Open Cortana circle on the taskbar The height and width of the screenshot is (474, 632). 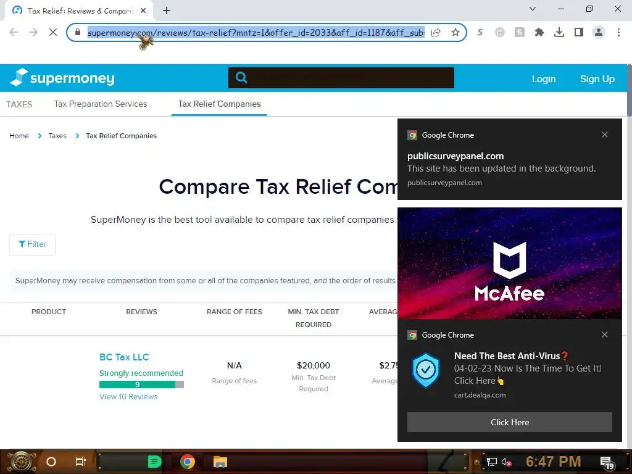click(51, 462)
